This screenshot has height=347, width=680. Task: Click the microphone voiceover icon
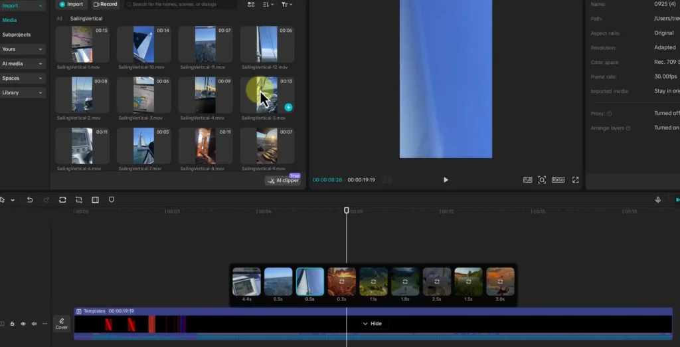click(x=658, y=199)
